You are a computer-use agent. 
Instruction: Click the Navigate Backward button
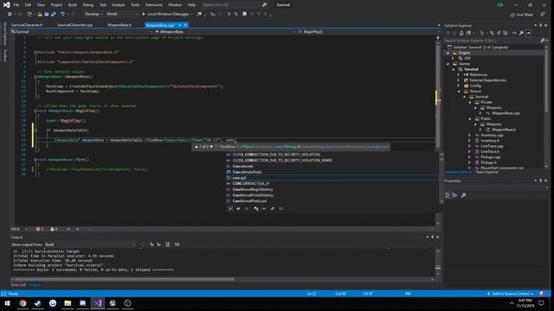pyautogui.click(x=10, y=14)
